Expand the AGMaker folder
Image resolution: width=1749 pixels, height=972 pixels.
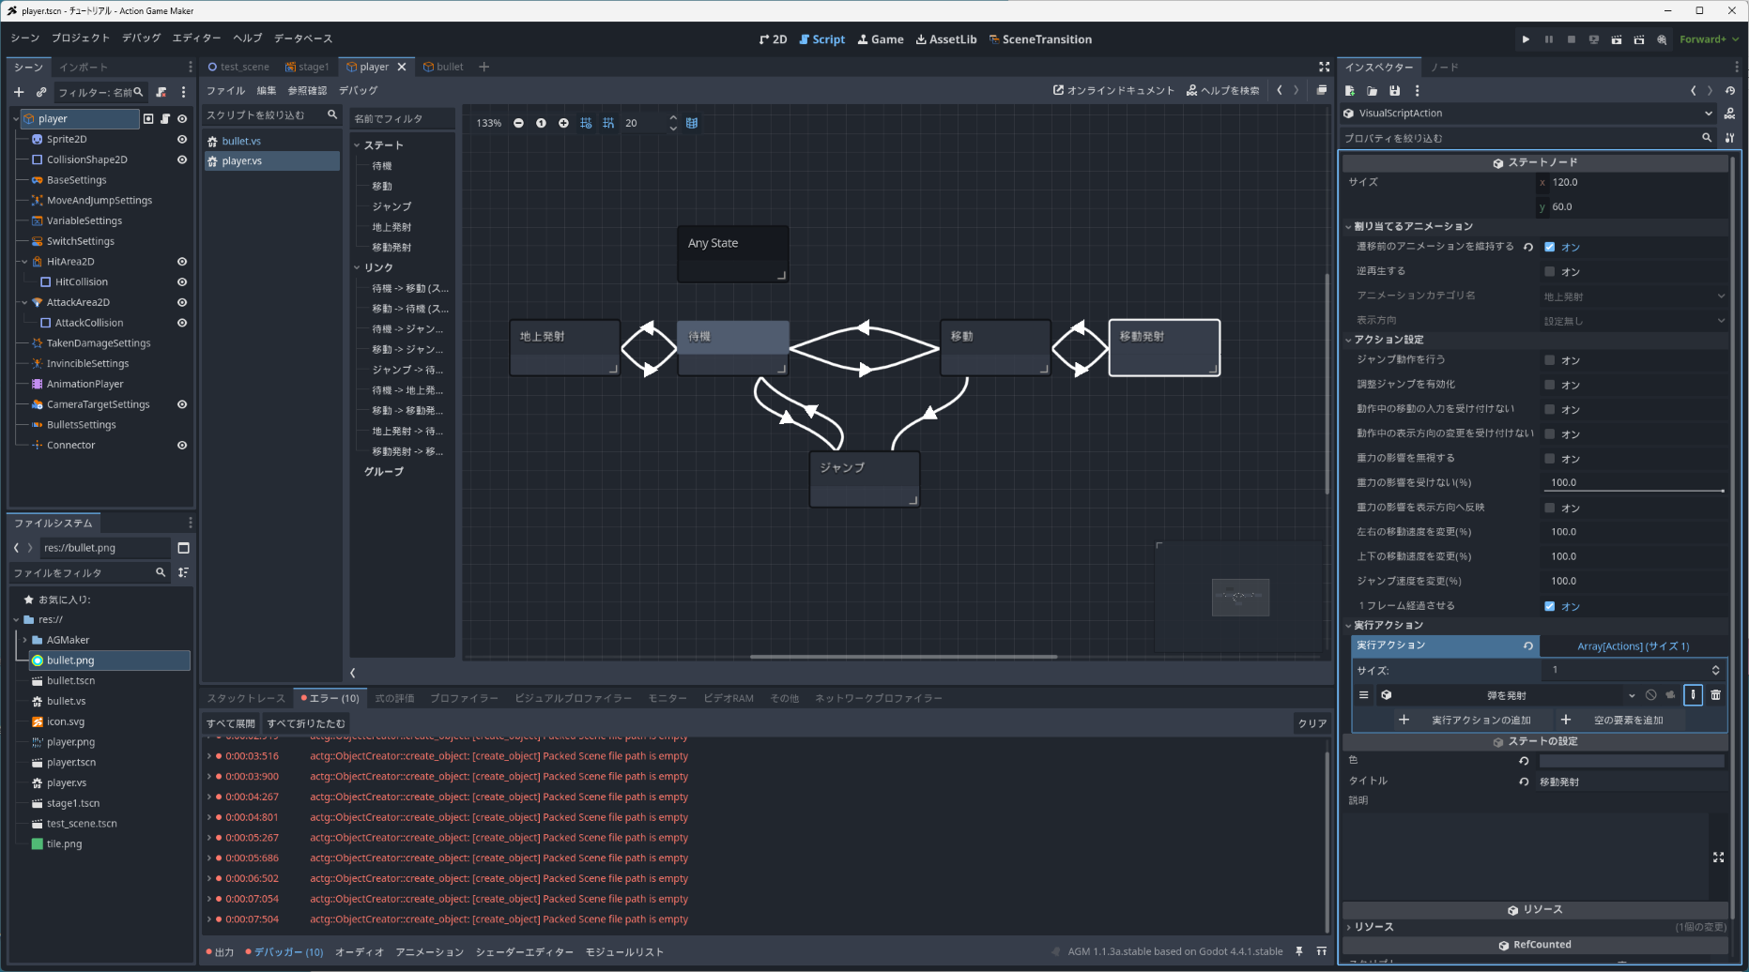click(x=24, y=640)
